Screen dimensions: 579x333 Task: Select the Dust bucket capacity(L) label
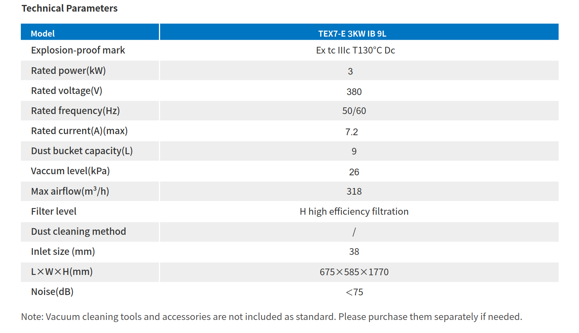[x=82, y=151]
